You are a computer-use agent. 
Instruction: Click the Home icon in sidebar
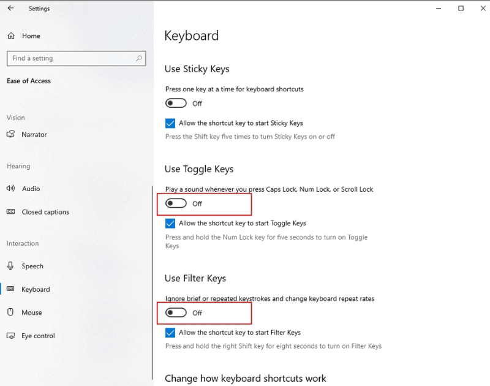coord(11,36)
